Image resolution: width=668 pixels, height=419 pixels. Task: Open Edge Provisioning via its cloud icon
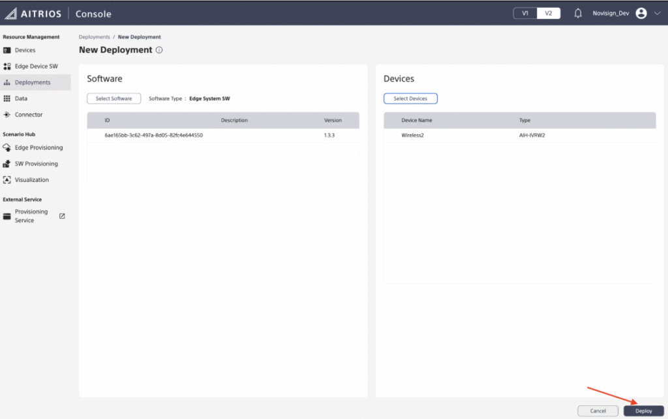point(7,148)
